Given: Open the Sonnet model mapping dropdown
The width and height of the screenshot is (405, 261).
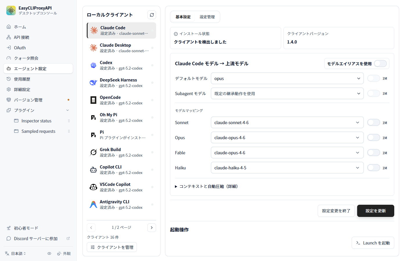Looking at the screenshot, I should point(287,122).
